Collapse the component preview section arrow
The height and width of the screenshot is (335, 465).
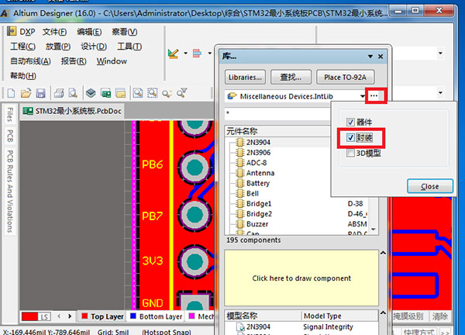click(x=383, y=253)
